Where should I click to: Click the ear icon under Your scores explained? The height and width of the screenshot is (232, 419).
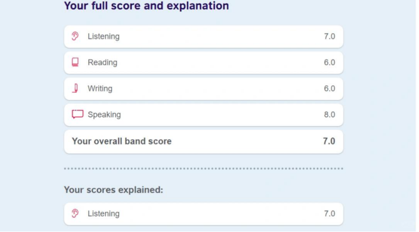coord(75,213)
